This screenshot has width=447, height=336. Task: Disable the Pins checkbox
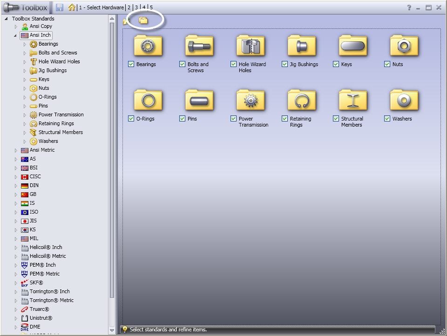(x=182, y=119)
